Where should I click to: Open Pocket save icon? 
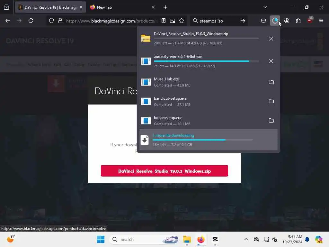pyautogui.click(x=263, y=21)
